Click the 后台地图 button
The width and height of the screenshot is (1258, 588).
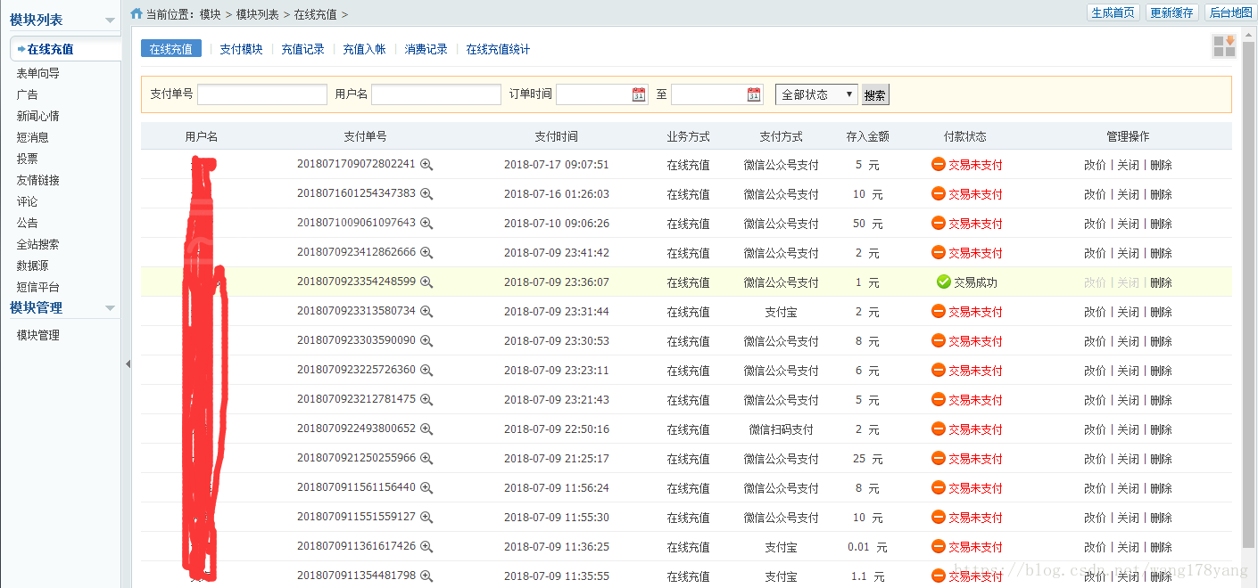point(1229,12)
